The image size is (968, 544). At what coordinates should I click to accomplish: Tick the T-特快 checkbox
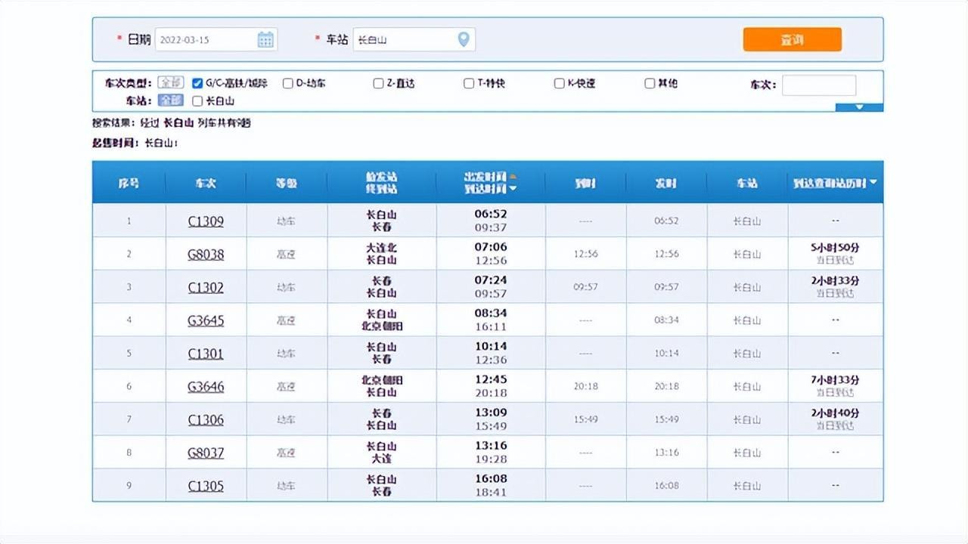[x=469, y=83]
